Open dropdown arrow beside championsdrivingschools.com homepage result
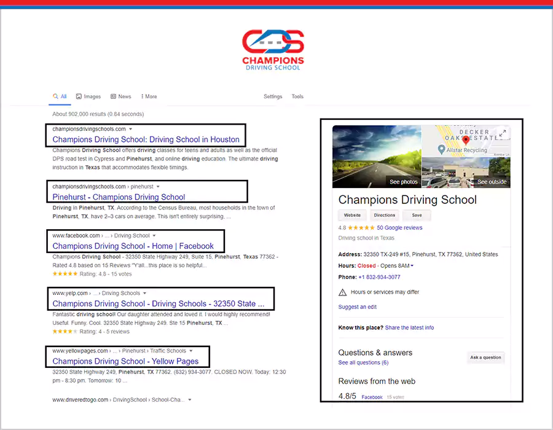Viewport: 553px width, 430px height. (x=130, y=130)
